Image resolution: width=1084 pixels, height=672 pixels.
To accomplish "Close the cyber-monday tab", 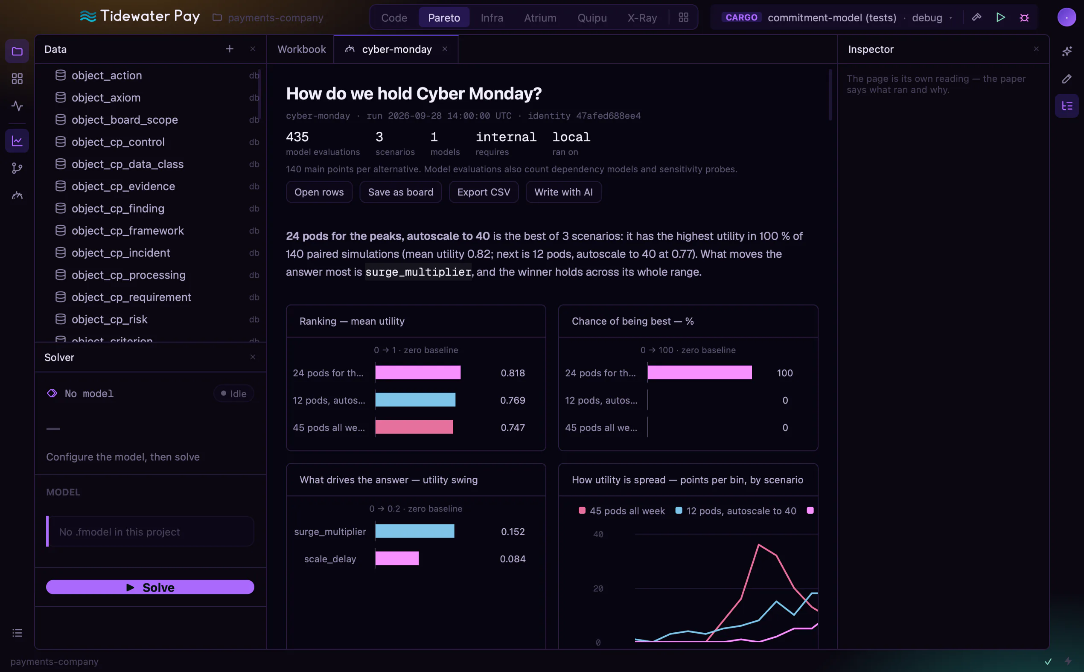I will pyautogui.click(x=445, y=49).
